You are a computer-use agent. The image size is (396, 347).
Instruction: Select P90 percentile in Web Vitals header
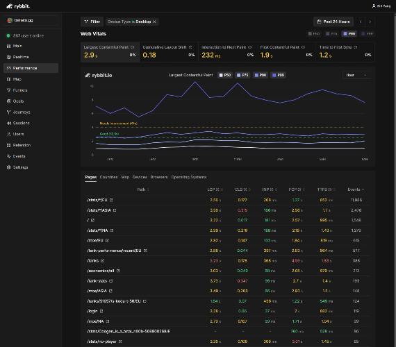pyautogui.click(x=349, y=33)
